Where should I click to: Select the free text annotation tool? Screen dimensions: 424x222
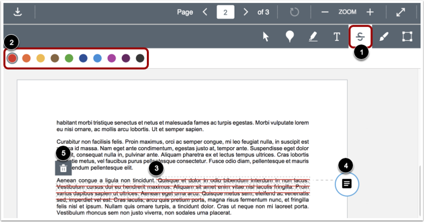click(x=337, y=37)
